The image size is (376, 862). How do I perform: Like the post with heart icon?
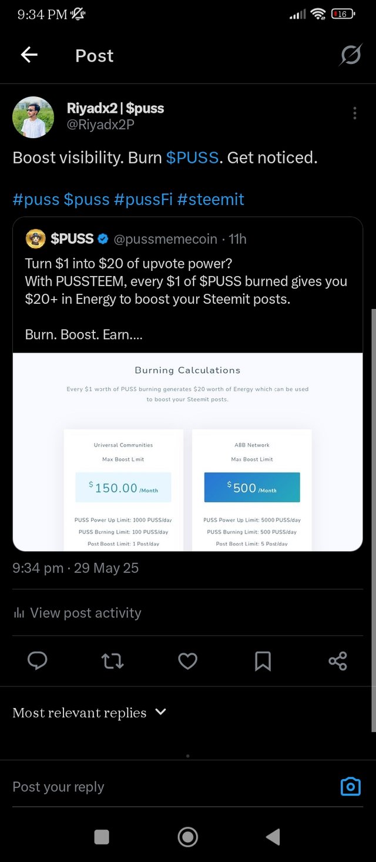point(187,661)
